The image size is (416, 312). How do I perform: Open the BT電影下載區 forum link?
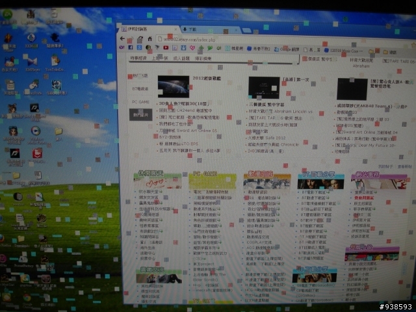313,192
